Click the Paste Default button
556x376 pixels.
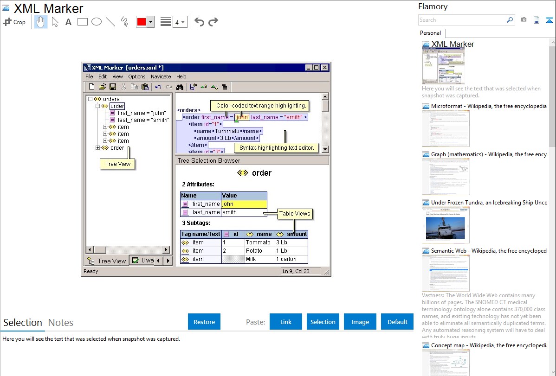pos(397,322)
